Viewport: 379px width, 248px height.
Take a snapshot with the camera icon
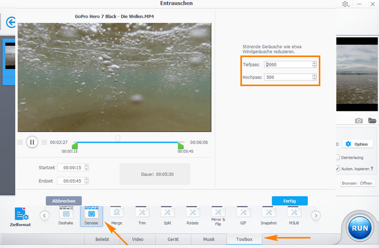coord(359,120)
